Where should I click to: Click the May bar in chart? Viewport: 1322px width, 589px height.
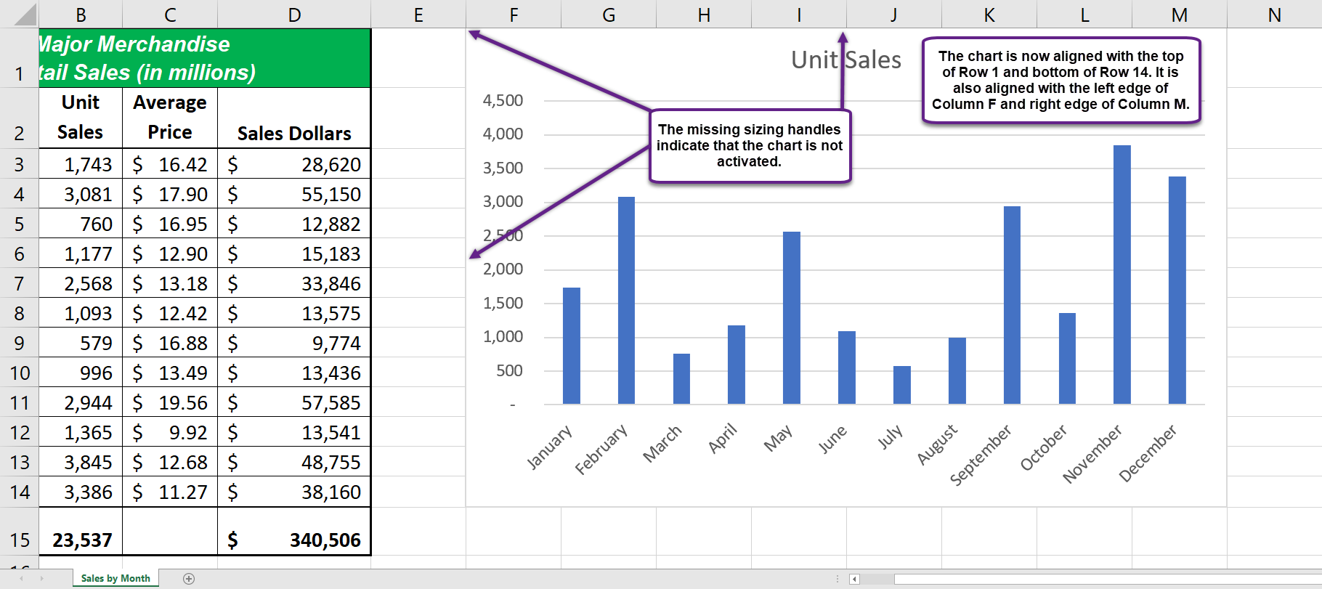pyautogui.click(x=792, y=317)
